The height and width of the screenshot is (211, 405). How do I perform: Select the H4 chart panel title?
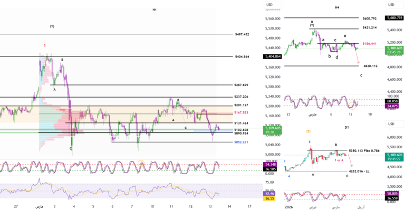[337, 7]
